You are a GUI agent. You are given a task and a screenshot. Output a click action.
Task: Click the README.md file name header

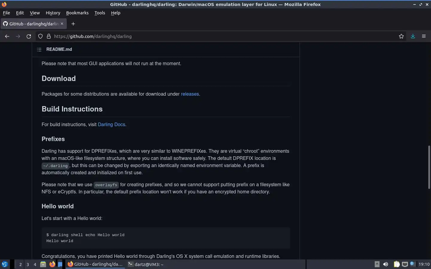[x=59, y=49]
